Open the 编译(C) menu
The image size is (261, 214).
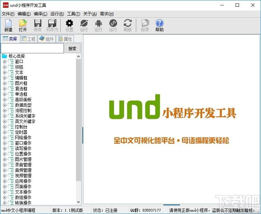click(x=40, y=14)
